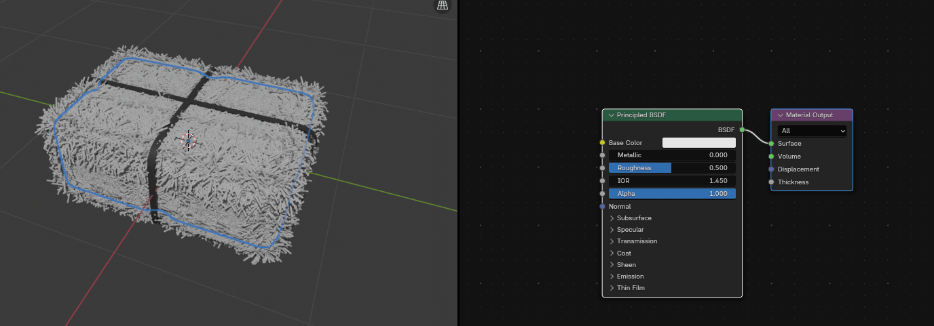Click the Normal input socket on Principled BSDF

click(x=602, y=207)
